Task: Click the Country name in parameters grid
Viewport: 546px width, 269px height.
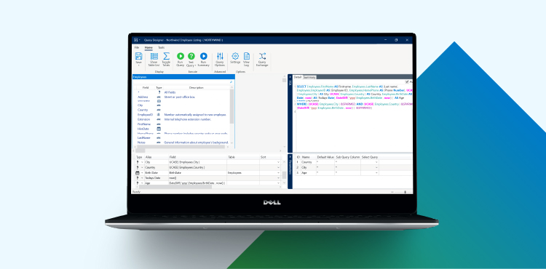Action: 306,162
